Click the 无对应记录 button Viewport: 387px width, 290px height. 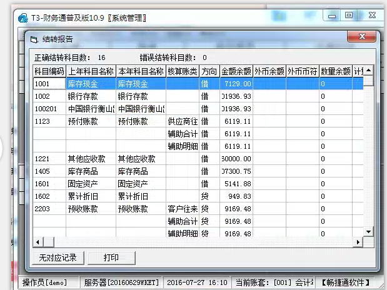(57, 257)
